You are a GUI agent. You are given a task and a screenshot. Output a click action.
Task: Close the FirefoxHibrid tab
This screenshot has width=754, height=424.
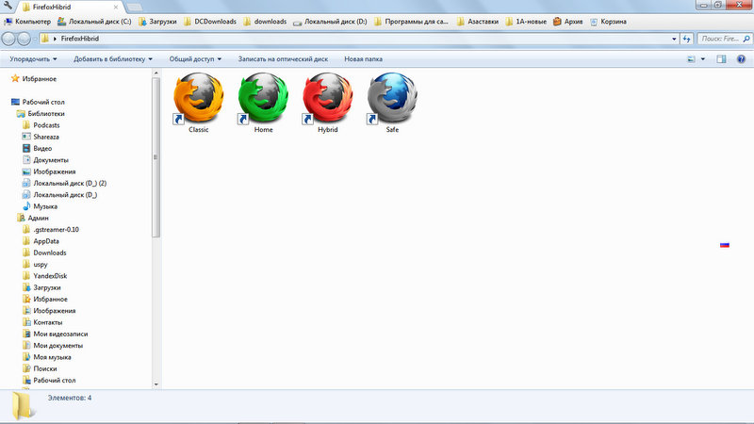click(115, 8)
